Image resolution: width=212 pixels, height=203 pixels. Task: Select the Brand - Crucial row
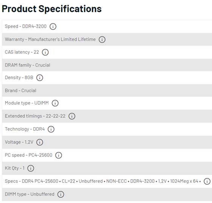[107, 91]
